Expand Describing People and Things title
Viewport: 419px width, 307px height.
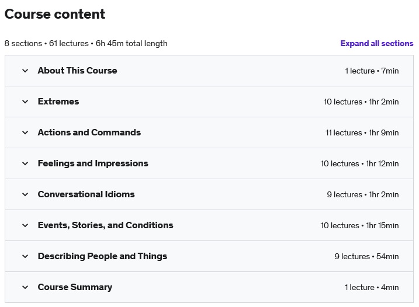pyautogui.click(x=102, y=256)
